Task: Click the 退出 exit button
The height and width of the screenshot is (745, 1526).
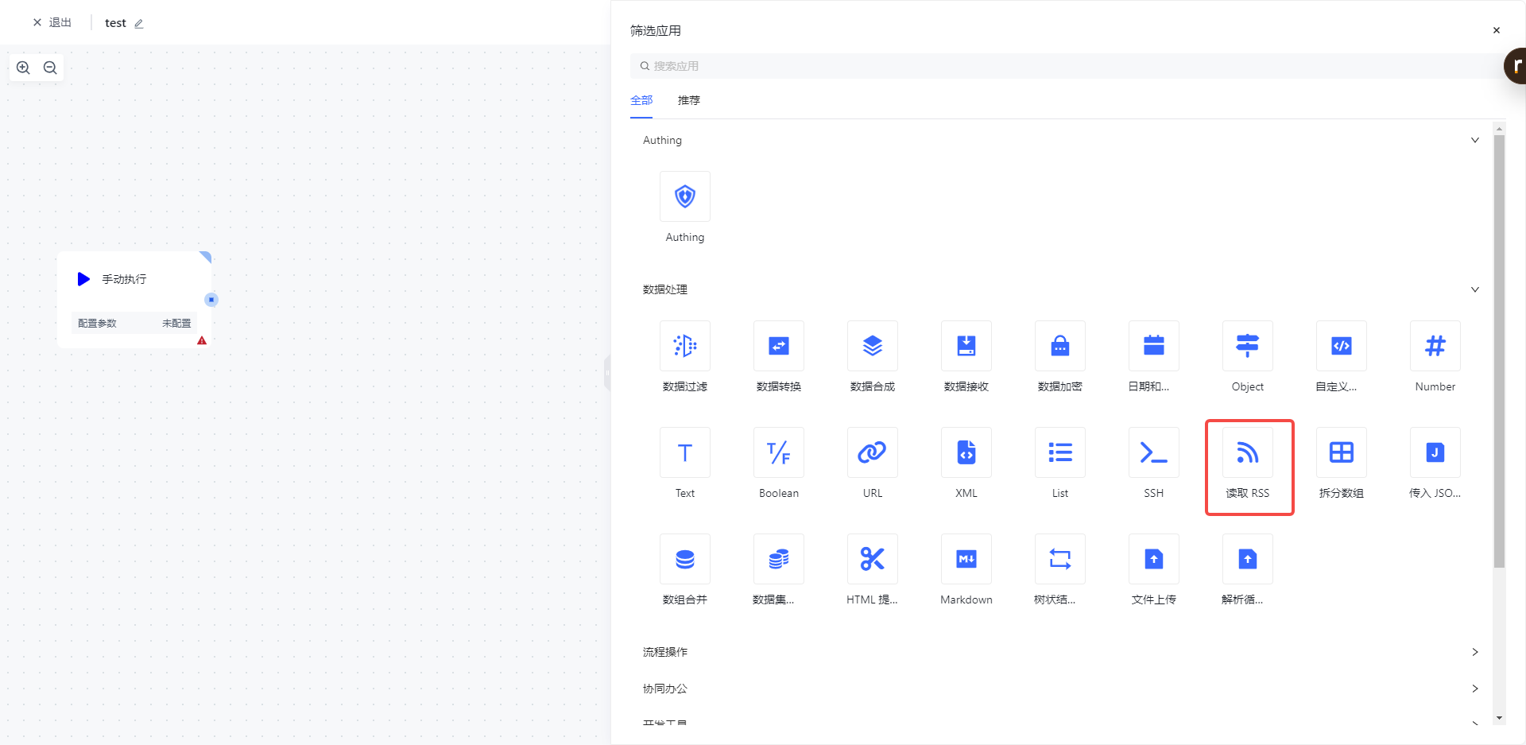Action: (x=52, y=23)
